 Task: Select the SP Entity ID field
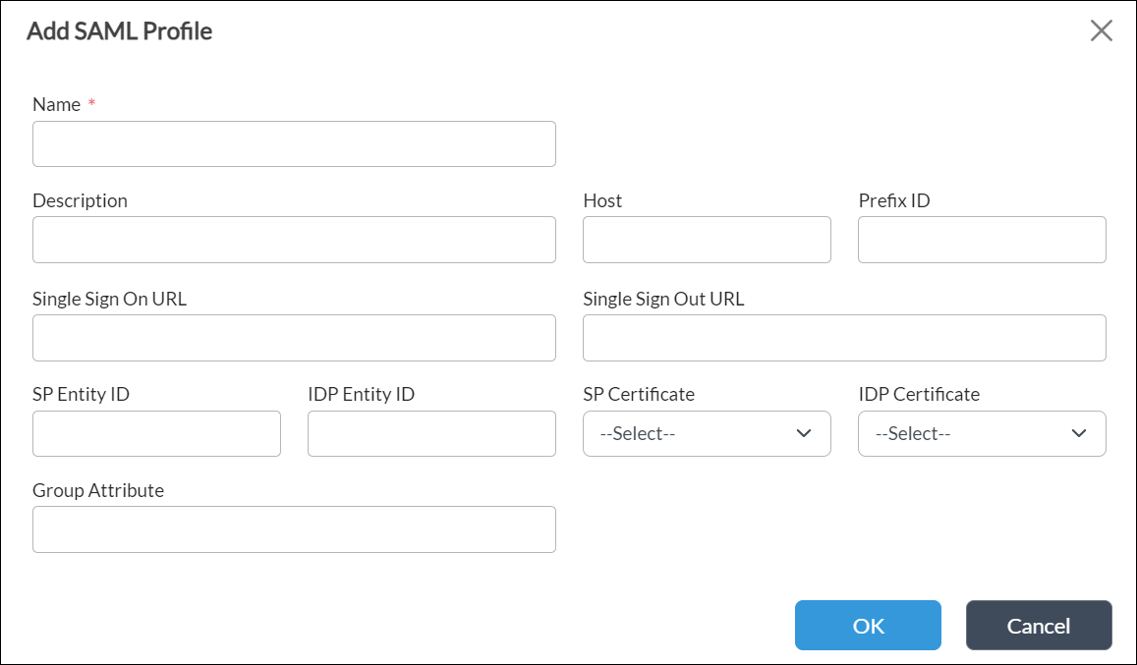[x=156, y=433]
